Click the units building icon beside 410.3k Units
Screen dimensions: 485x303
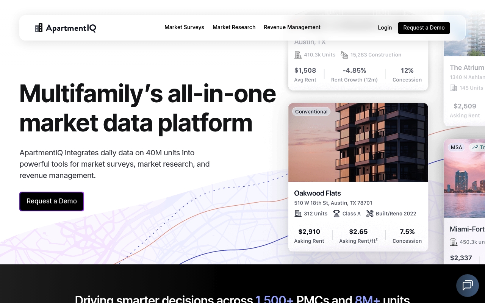pyautogui.click(x=298, y=55)
